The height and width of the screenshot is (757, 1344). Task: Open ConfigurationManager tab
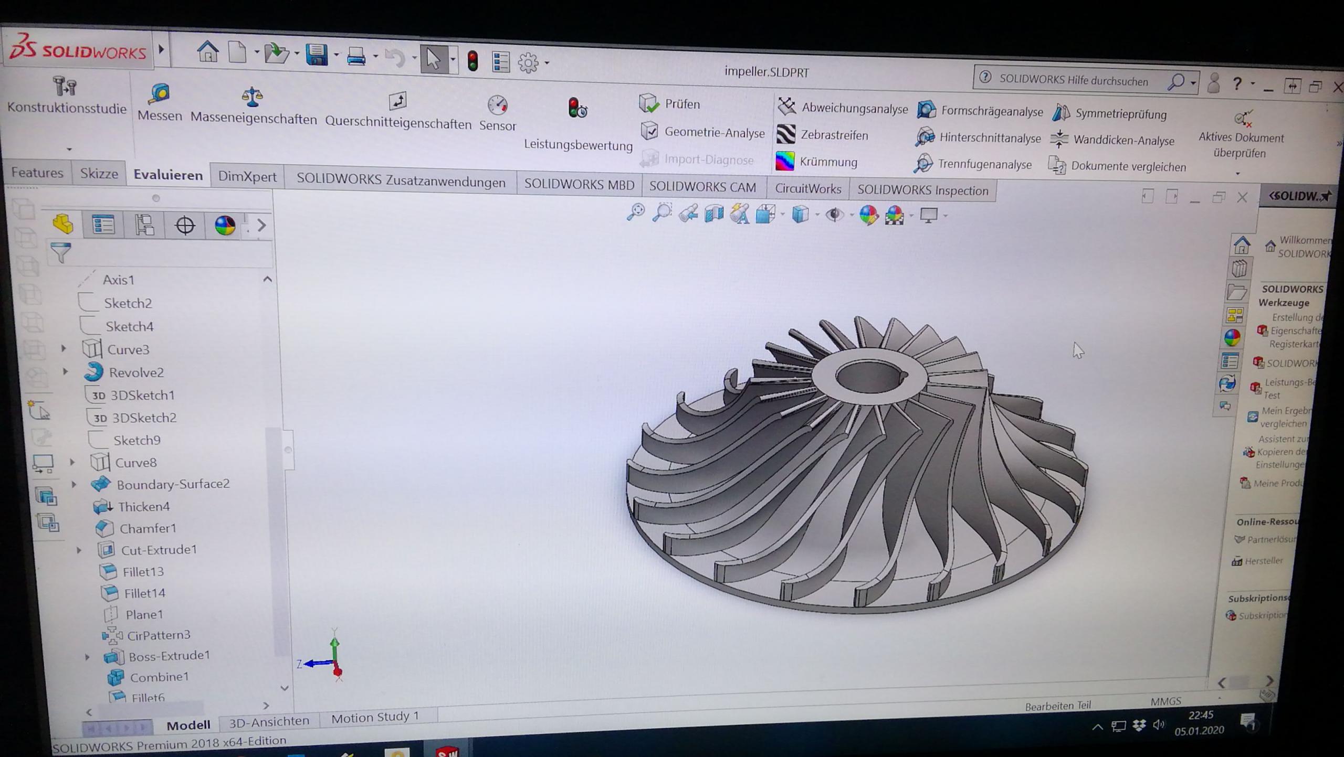pos(144,225)
